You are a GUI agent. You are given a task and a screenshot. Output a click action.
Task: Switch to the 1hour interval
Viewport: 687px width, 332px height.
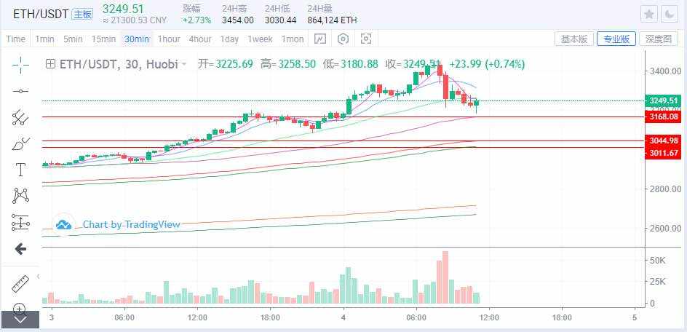click(169, 39)
